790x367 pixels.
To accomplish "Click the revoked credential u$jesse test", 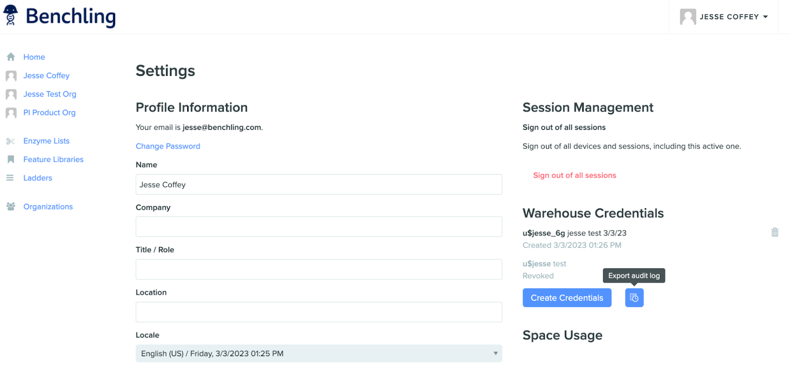I will (545, 264).
